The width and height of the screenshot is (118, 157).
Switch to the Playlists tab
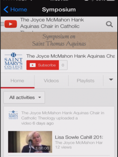(x=86, y=81)
